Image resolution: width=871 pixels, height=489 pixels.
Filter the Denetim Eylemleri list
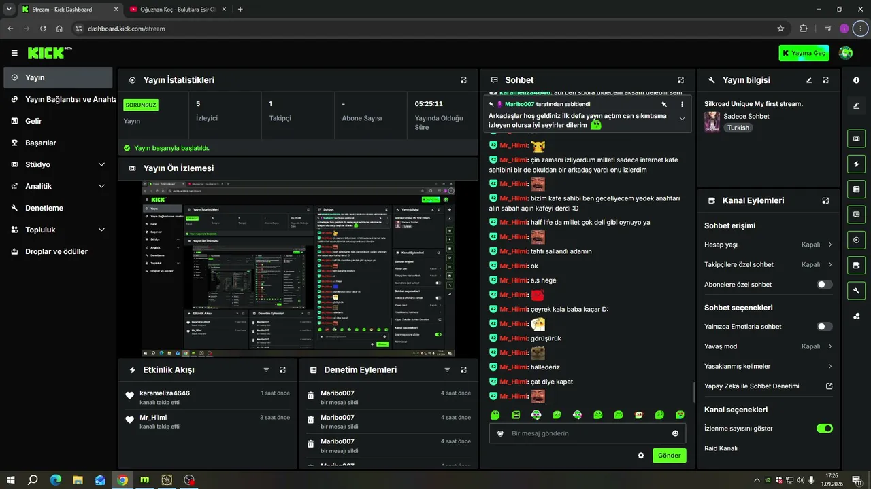point(447,370)
